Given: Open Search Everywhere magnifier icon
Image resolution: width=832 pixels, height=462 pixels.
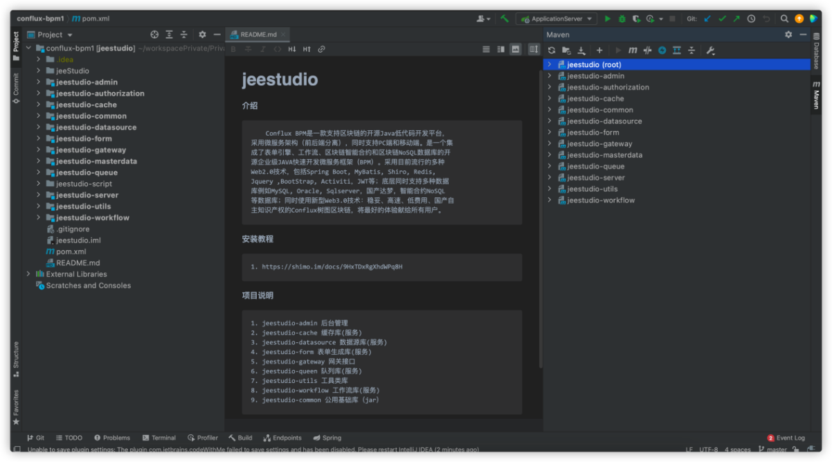Looking at the screenshot, I should pos(784,19).
